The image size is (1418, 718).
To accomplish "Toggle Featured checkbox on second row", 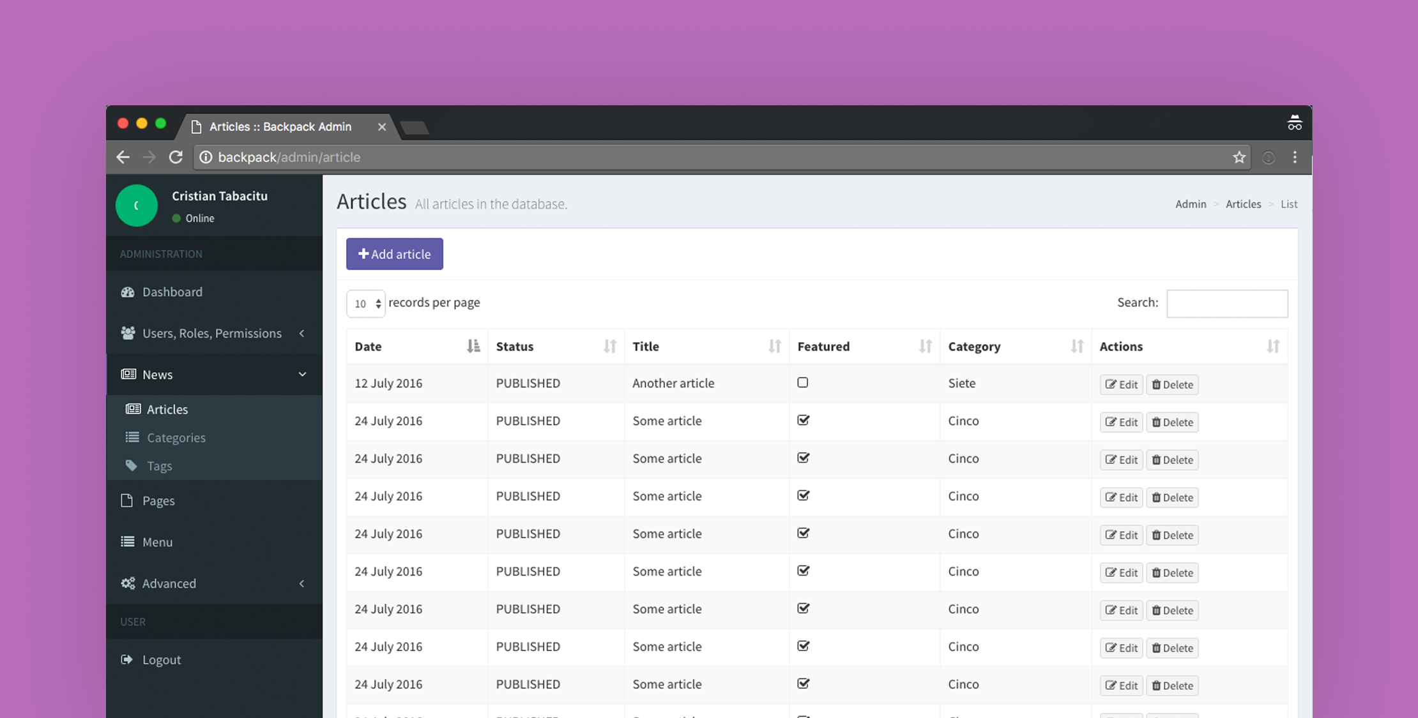I will (804, 421).
